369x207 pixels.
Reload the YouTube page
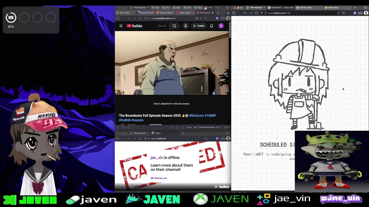(x=140, y=18)
